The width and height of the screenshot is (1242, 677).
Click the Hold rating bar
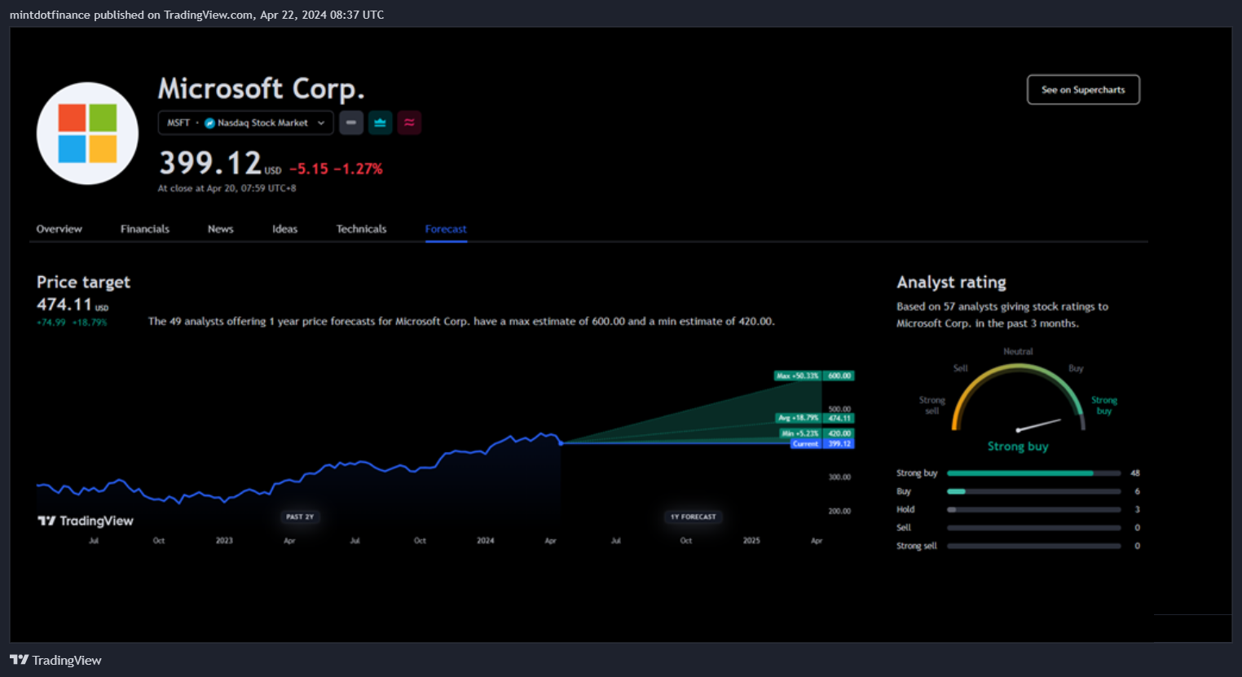click(x=1033, y=510)
